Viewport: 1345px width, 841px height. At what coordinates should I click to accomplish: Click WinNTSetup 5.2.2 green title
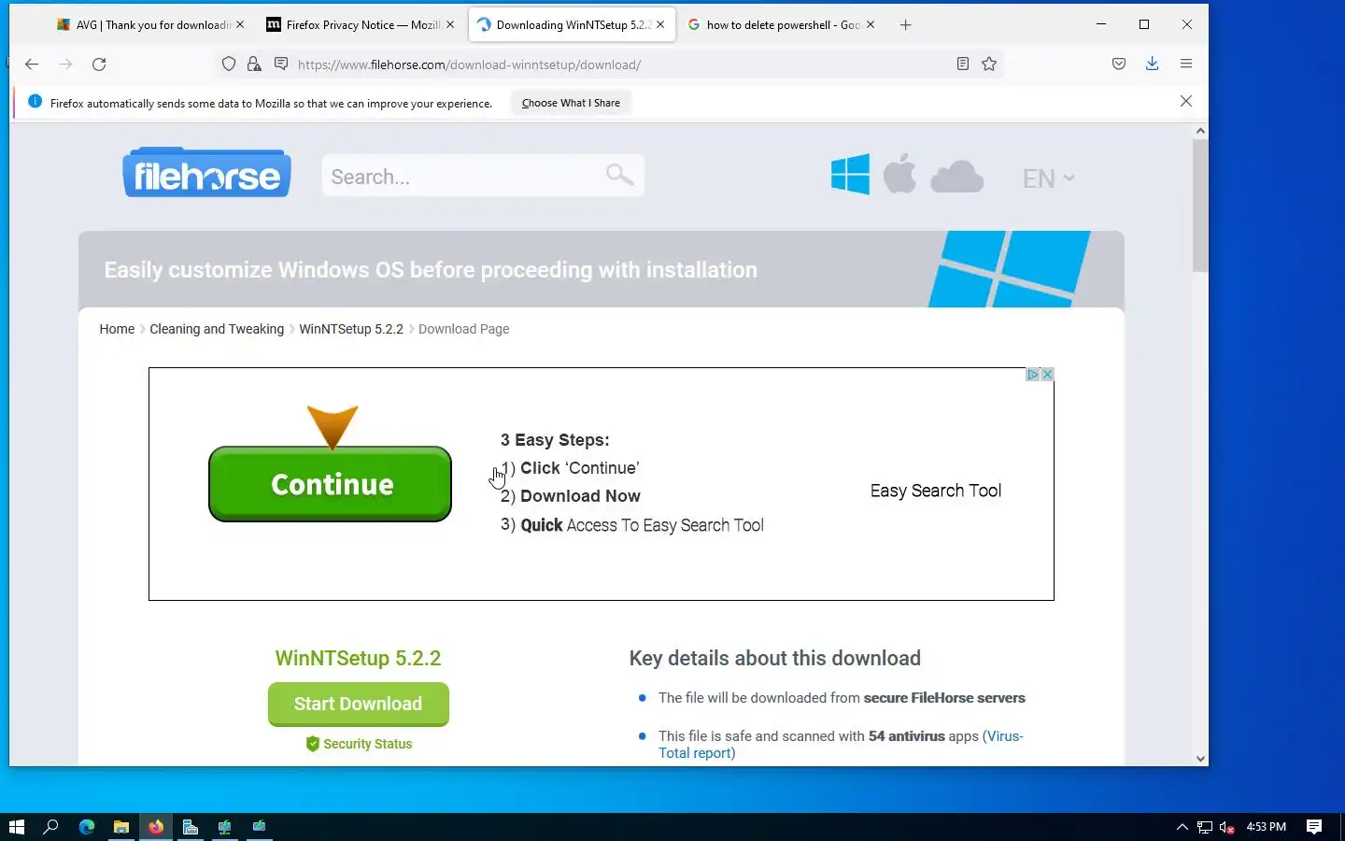(x=358, y=658)
